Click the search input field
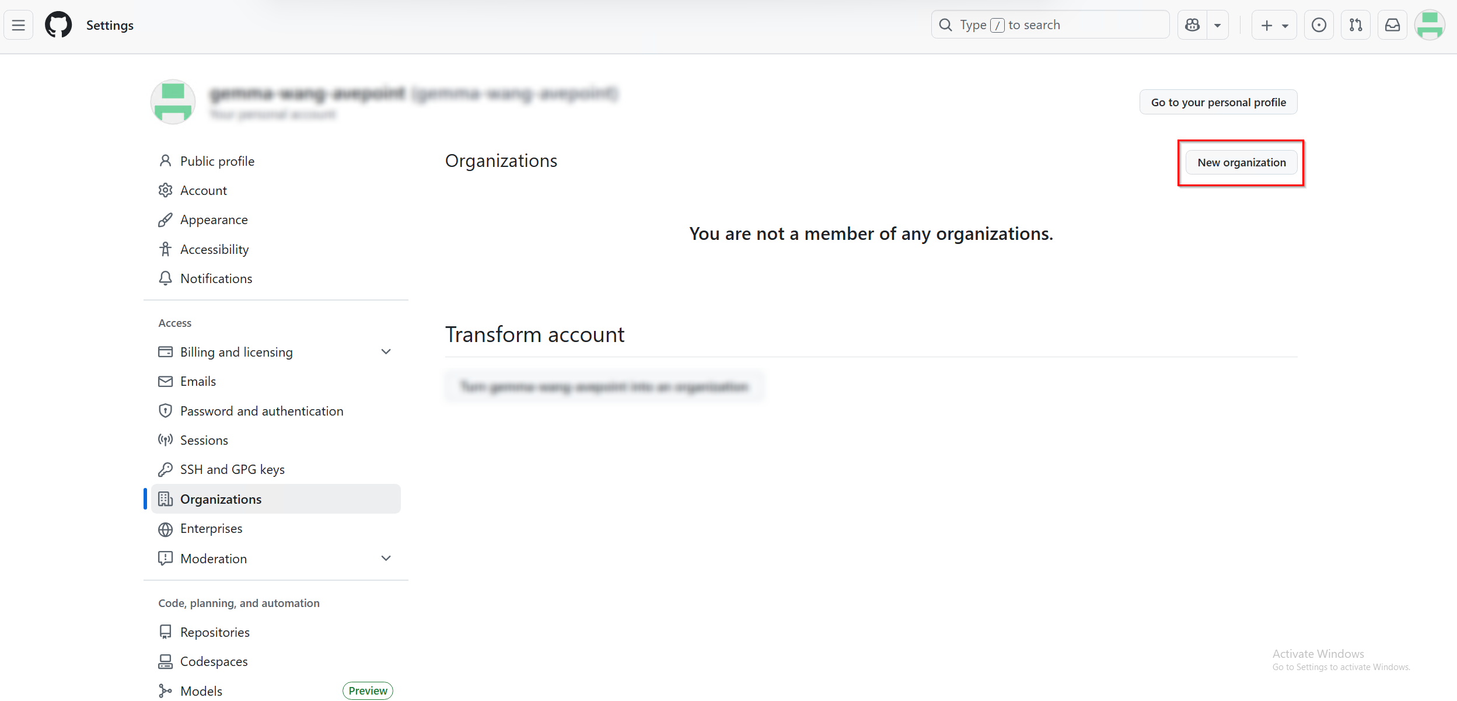The image size is (1457, 701). pos(1050,25)
